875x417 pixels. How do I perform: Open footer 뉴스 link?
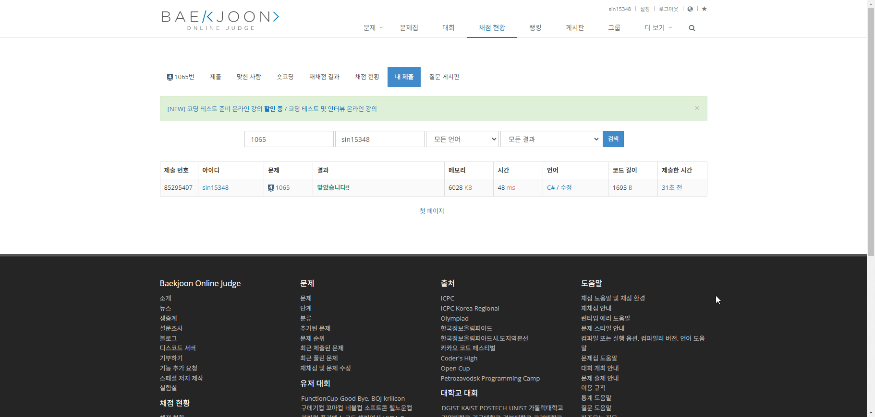(x=166, y=308)
